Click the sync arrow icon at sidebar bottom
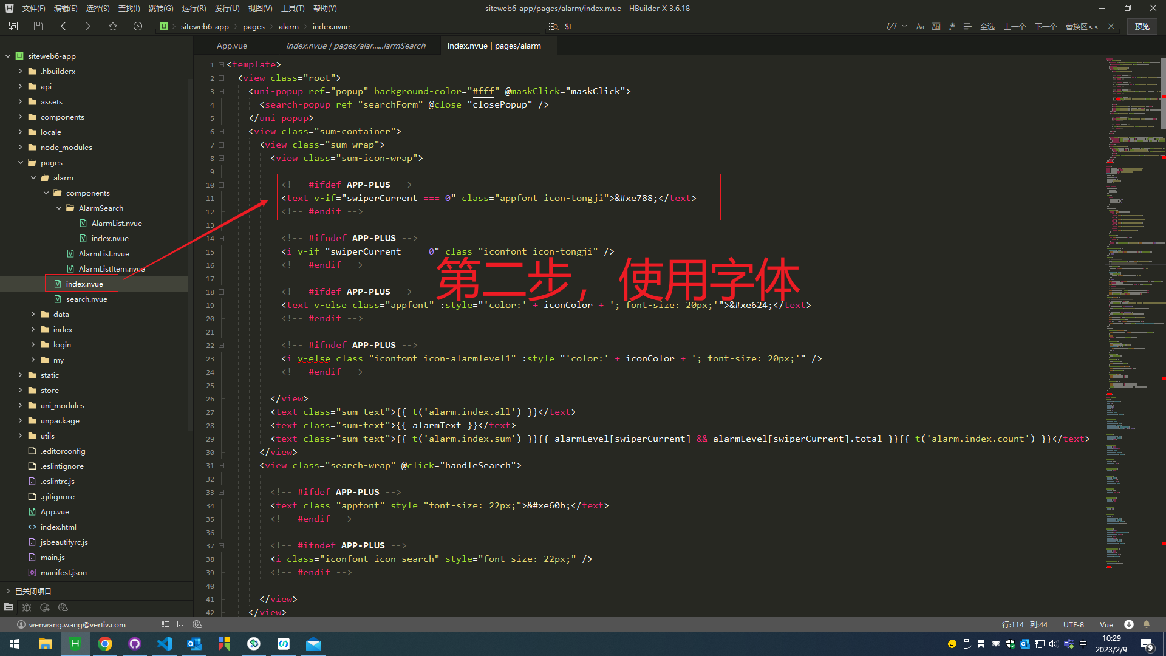Screen dimensions: 1166x656 pos(45,607)
